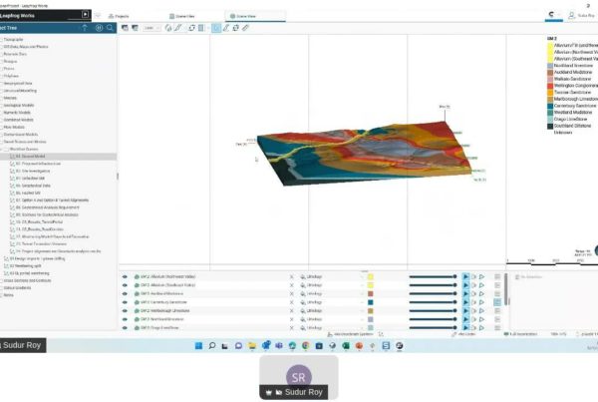Click the taskbar Search magnifier
This screenshot has width=598, height=402.
tap(212, 346)
